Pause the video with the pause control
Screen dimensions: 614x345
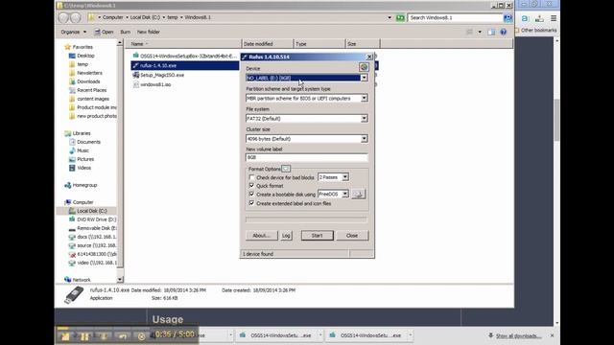coord(84,336)
